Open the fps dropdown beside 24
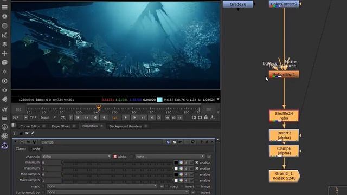Image resolution: width=347 pixels, height=195 pixels. coord(25,118)
